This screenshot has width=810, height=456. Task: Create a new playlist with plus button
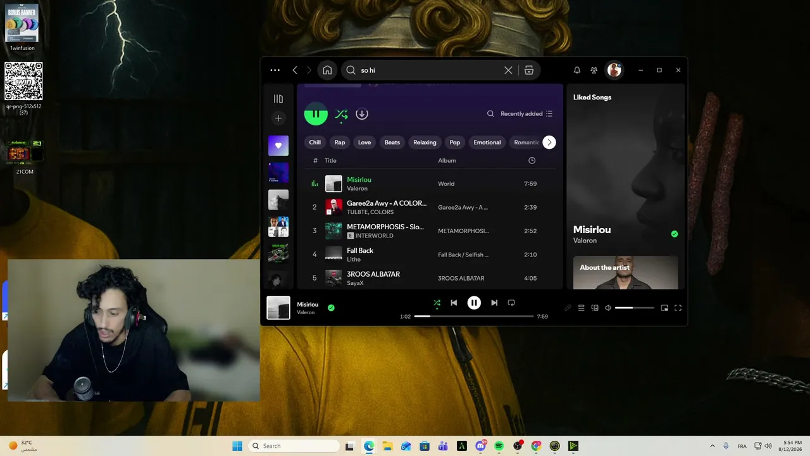pos(278,118)
